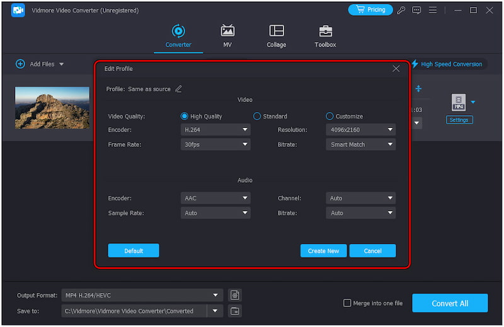This screenshot has width=504, height=327.
Task: Click the pencil icon to rename profile
Action: click(178, 89)
